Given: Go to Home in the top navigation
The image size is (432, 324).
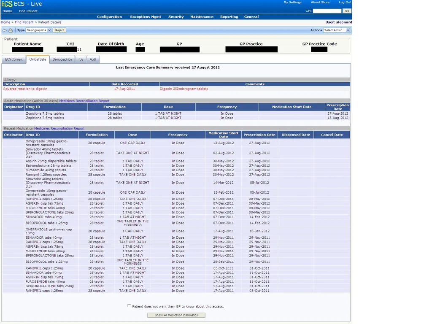Looking at the screenshot, I should coord(7,11).
